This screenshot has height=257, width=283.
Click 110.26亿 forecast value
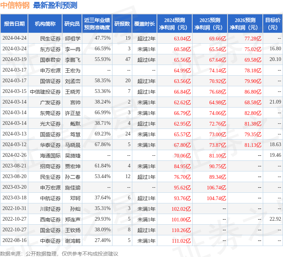click(x=181, y=230)
